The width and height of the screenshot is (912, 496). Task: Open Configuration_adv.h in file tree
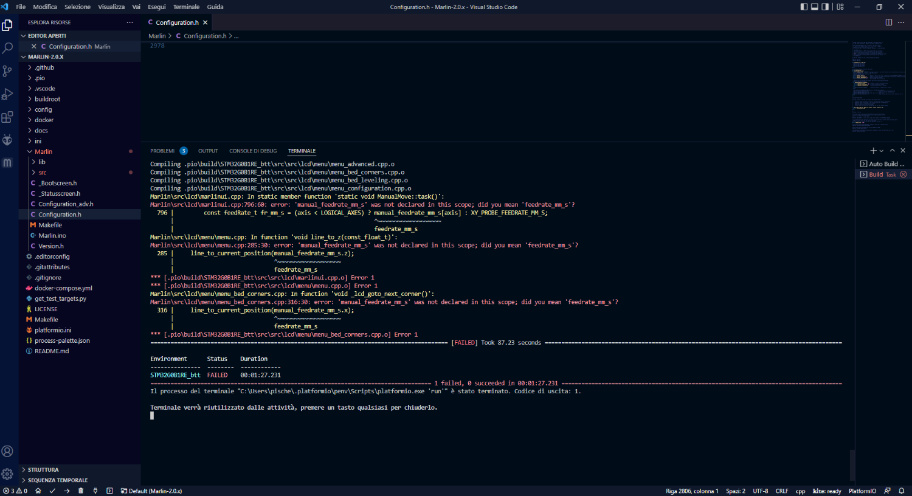click(x=80, y=204)
